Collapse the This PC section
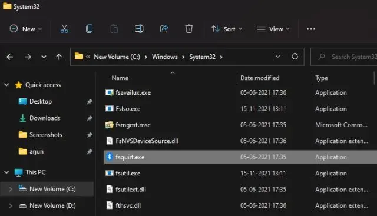Screen dimensions: 377x216 click(6, 172)
